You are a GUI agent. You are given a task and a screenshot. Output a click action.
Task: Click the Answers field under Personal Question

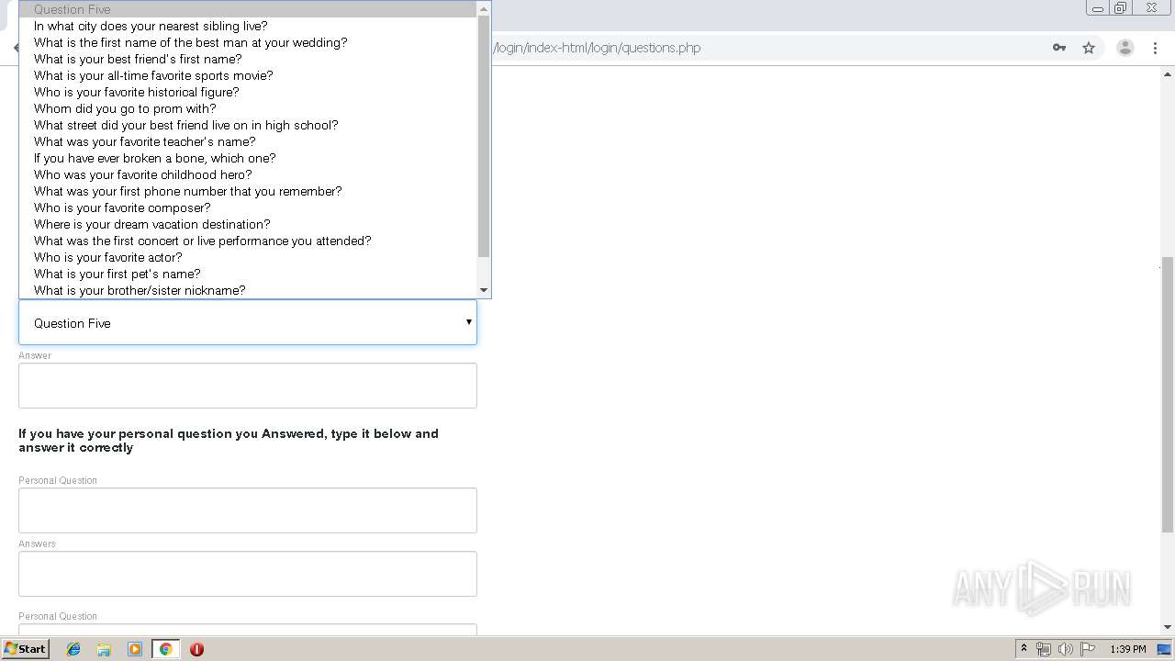pyautogui.click(x=248, y=574)
